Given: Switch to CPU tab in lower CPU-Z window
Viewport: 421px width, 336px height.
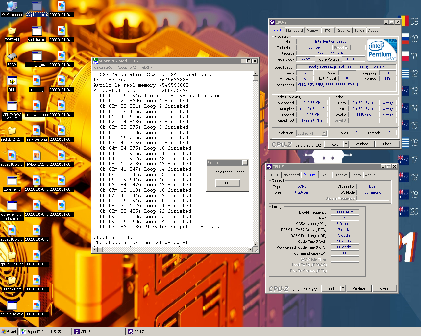Looking at the screenshot, I should 274,175.
